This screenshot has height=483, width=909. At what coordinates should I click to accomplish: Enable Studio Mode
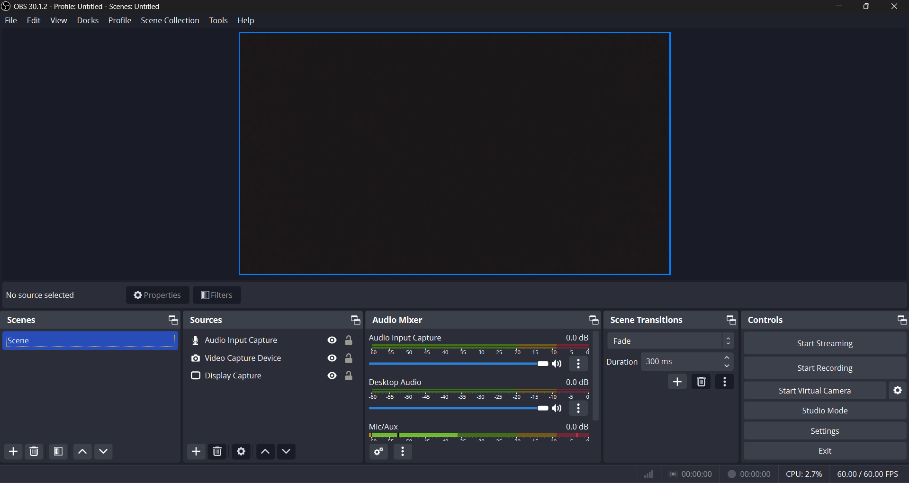824,411
